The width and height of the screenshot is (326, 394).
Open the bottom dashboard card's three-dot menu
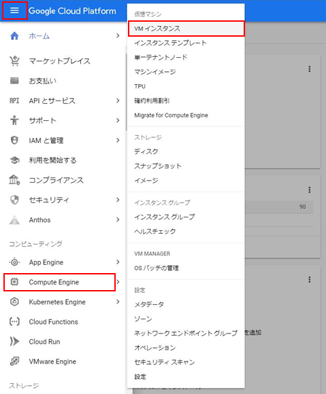coord(310,279)
